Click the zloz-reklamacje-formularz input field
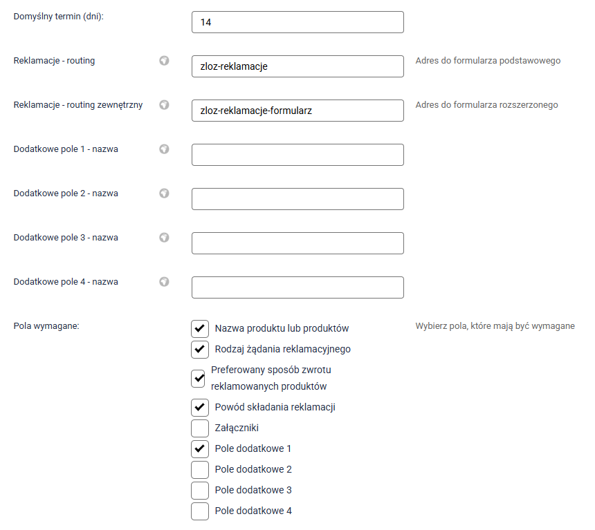The height and width of the screenshot is (530, 595). (x=297, y=111)
